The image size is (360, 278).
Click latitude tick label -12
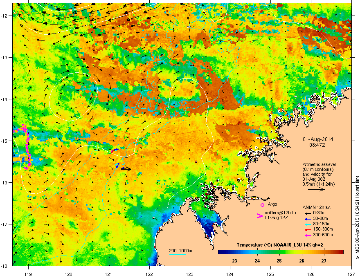pyautogui.click(x=4, y=16)
